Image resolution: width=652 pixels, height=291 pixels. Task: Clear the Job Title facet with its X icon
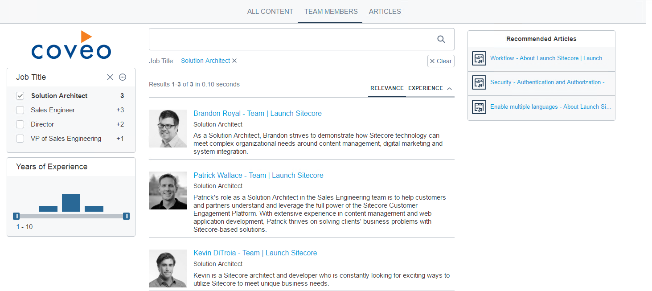[110, 77]
